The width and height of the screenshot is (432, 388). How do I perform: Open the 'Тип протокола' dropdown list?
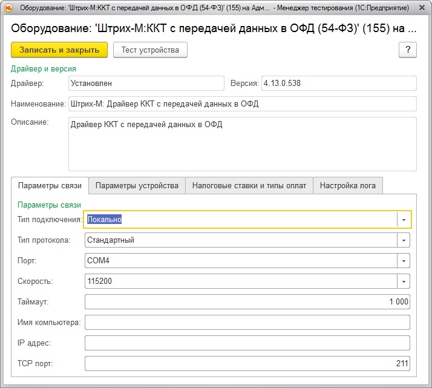pyautogui.click(x=404, y=240)
